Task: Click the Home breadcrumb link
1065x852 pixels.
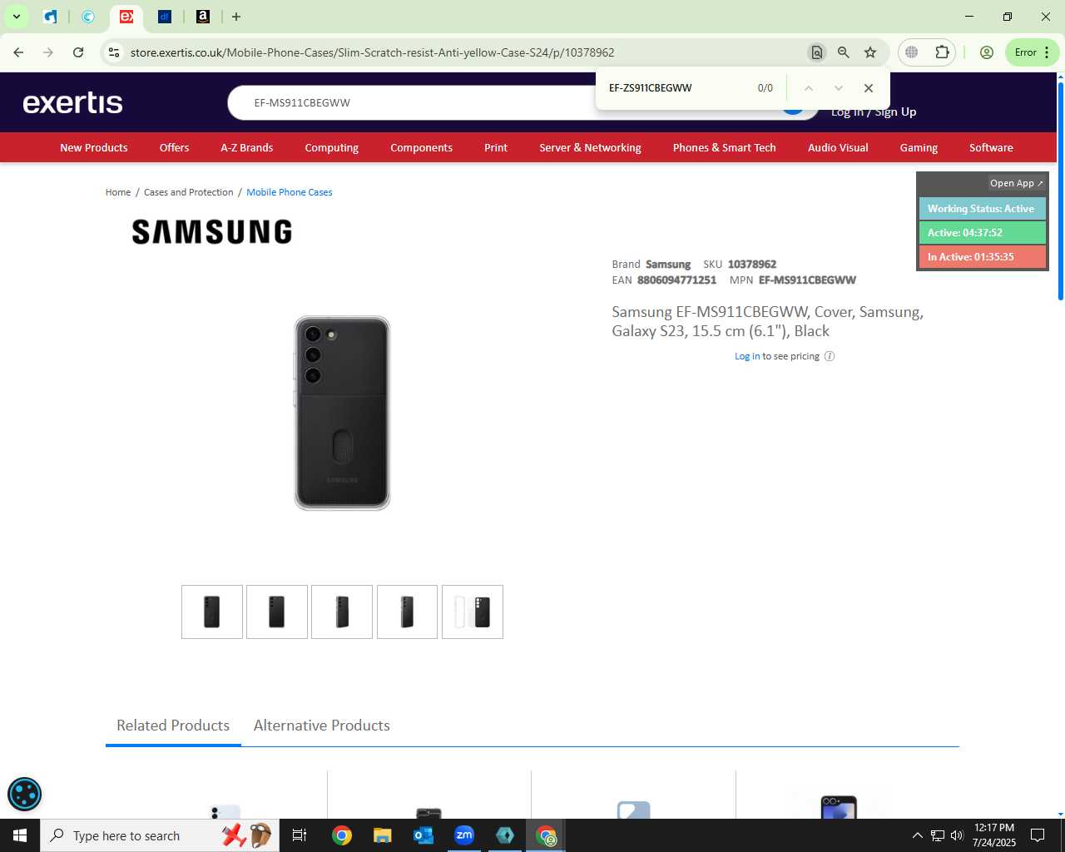Action: click(118, 192)
